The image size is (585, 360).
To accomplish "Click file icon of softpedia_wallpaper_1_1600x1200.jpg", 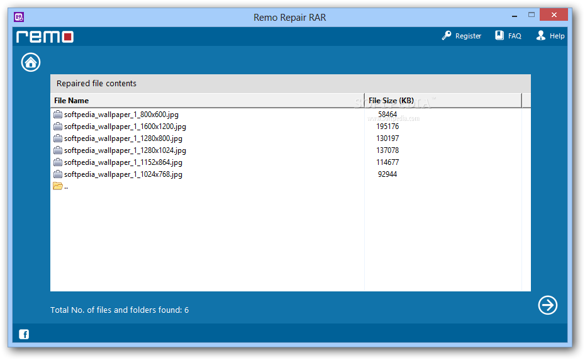I will (58, 127).
